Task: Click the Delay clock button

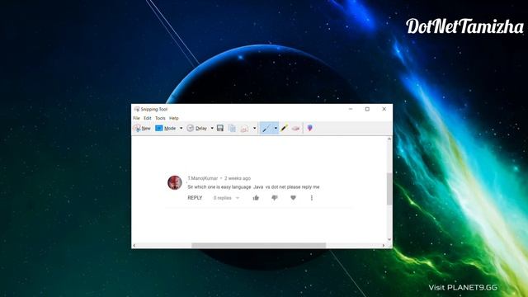Action: click(x=197, y=129)
